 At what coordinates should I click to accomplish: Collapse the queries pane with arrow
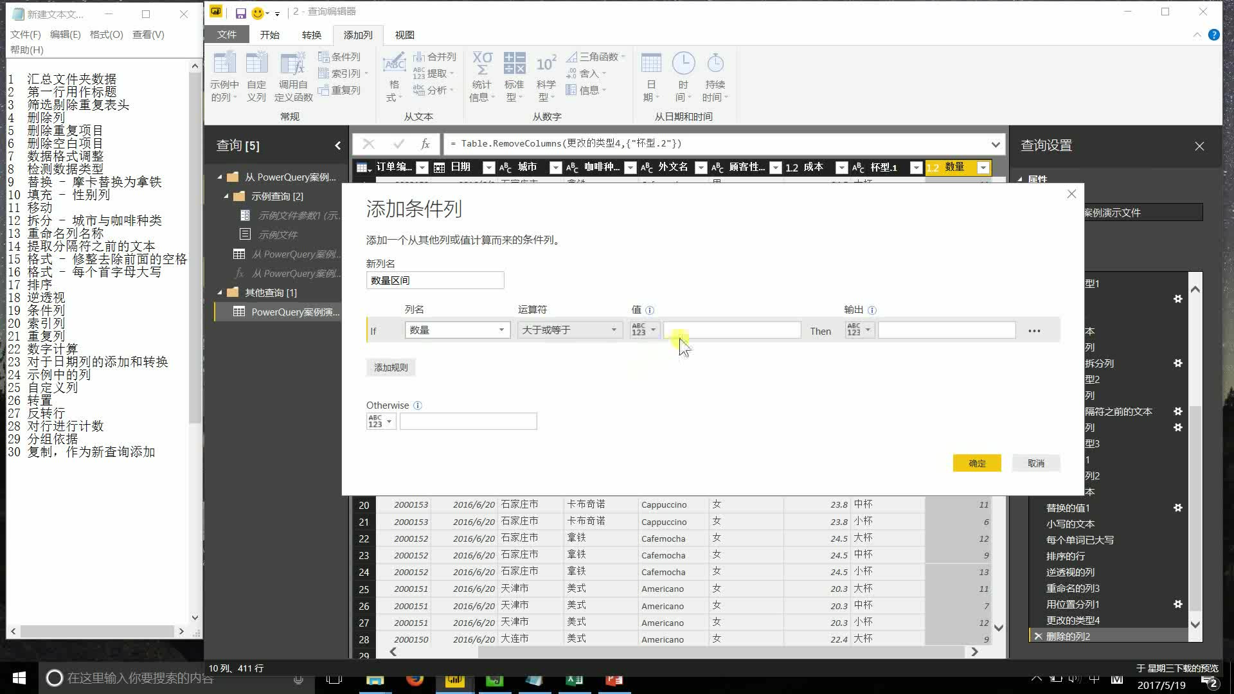pos(337,146)
